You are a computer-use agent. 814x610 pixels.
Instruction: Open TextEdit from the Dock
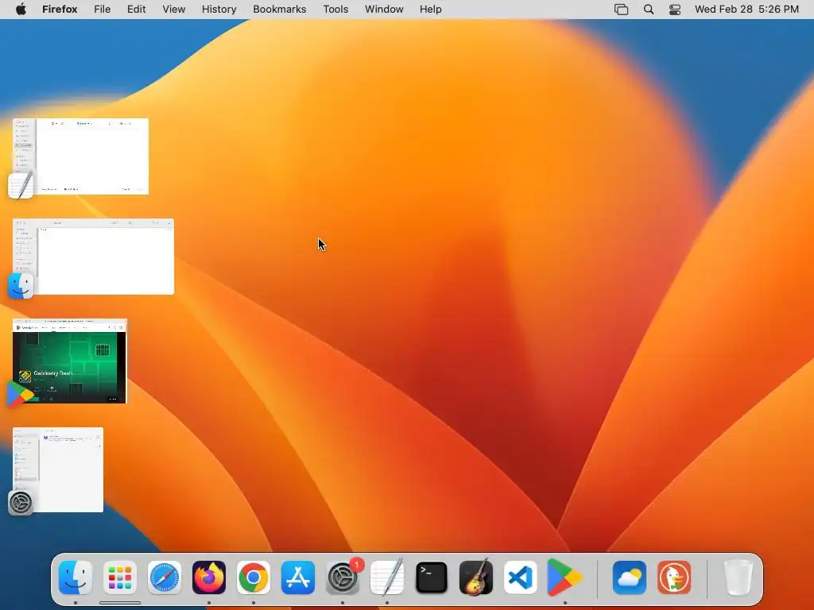[387, 577]
